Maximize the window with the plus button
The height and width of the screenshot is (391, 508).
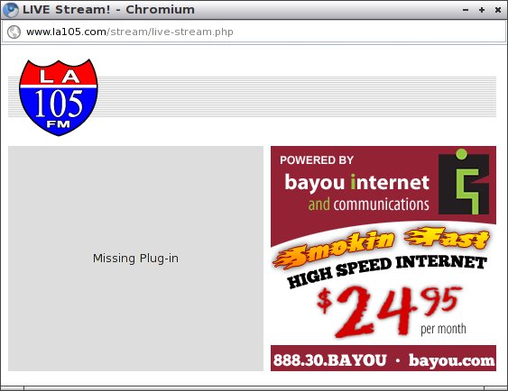[482, 10]
